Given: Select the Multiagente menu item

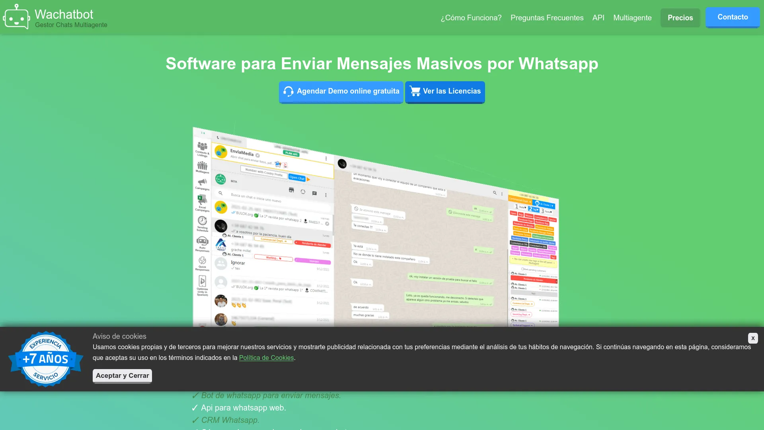Looking at the screenshot, I should click(632, 18).
